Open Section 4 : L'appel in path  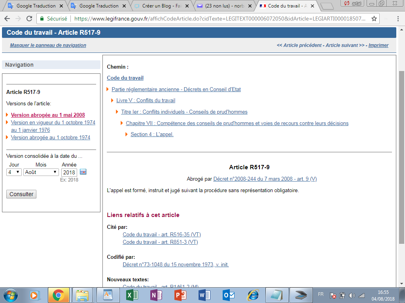tap(152, 135)
